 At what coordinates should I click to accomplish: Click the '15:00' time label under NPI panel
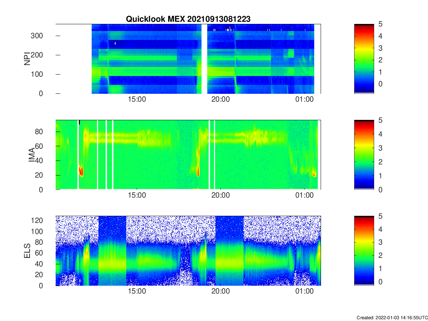coord(137,100)
